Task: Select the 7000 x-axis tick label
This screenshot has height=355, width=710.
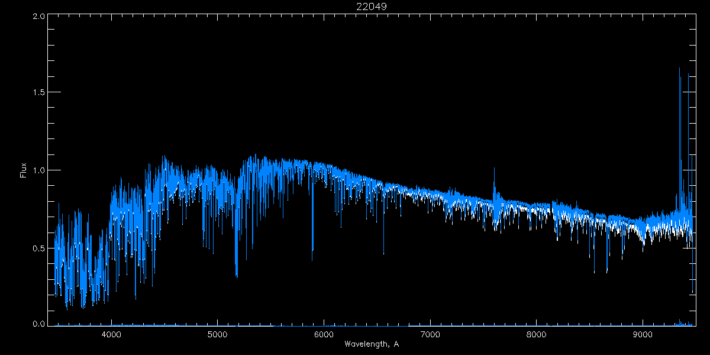Action: (430, 334)
